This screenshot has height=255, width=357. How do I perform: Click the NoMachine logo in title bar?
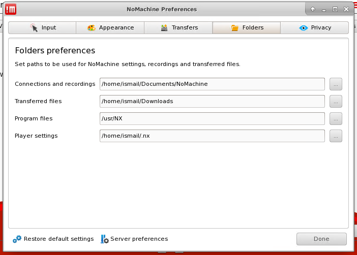point(11,9)
